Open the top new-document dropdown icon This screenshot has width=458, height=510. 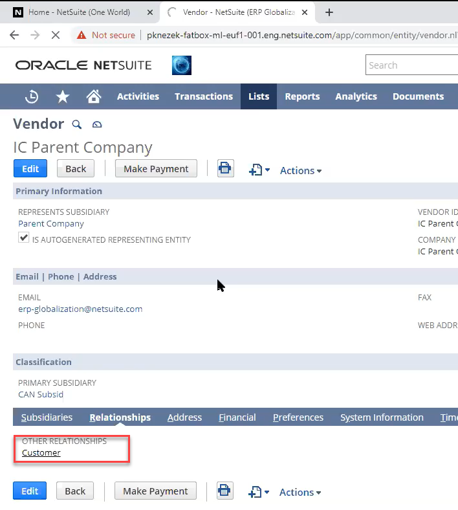tap(259, 170)
